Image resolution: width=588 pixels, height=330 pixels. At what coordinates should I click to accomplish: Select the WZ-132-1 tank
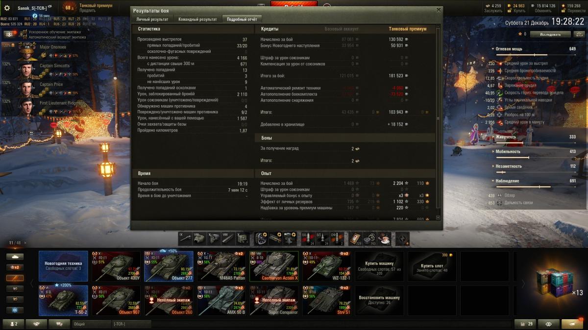pos(326,266)
